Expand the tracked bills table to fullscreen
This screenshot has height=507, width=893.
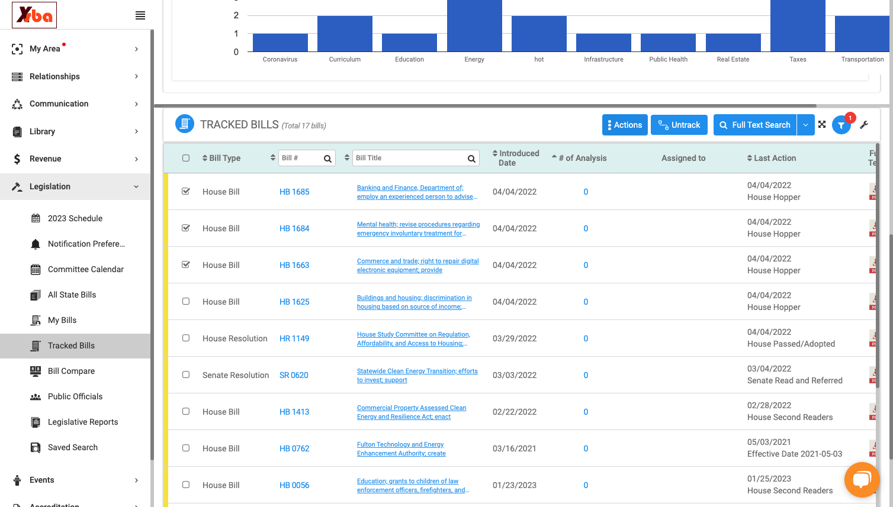pos(822,124)
